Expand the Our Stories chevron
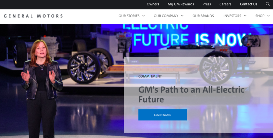Image resolution: width=273 pixels, height=138 pixels. (144, 16)
